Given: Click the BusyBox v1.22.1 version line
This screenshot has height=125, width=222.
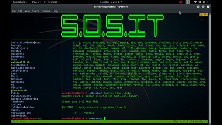Looking at the screenshot, I should pos(100,96).
